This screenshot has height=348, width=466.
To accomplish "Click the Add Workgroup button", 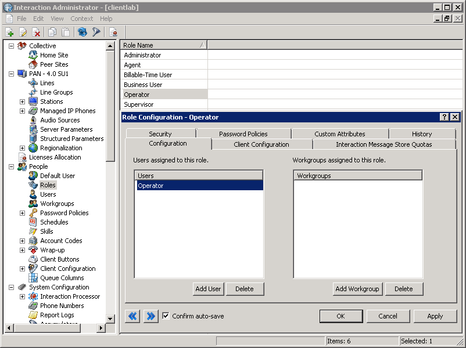I will [357, 288].
